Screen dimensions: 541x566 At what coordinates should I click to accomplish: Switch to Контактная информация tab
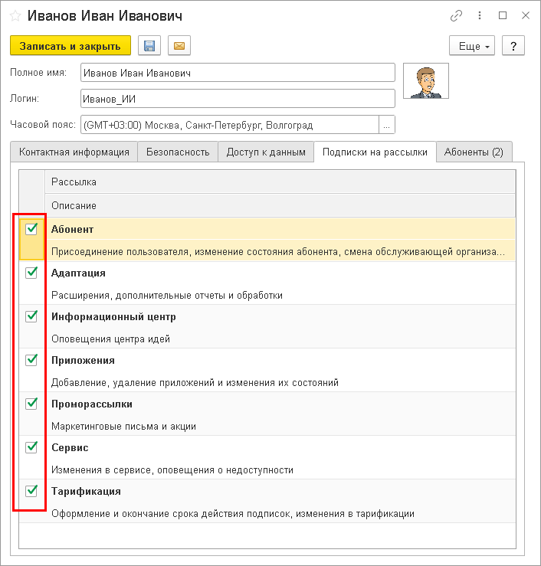pyautogui.click(x=74, y=152)
